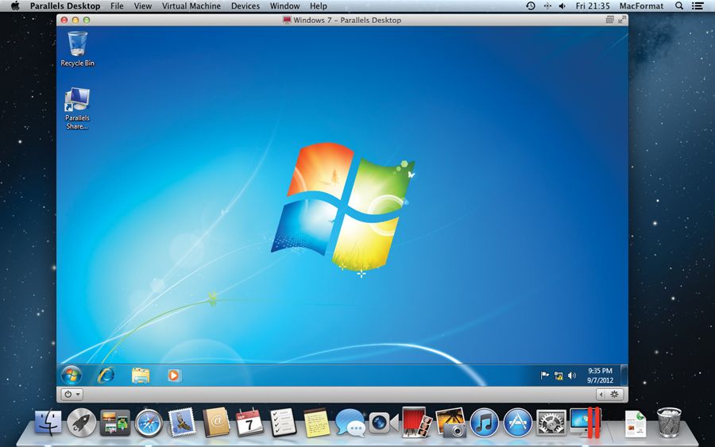Launch Internet Explorer from the Windows taskbar
The image size is (715, 447).
point(106,375)
